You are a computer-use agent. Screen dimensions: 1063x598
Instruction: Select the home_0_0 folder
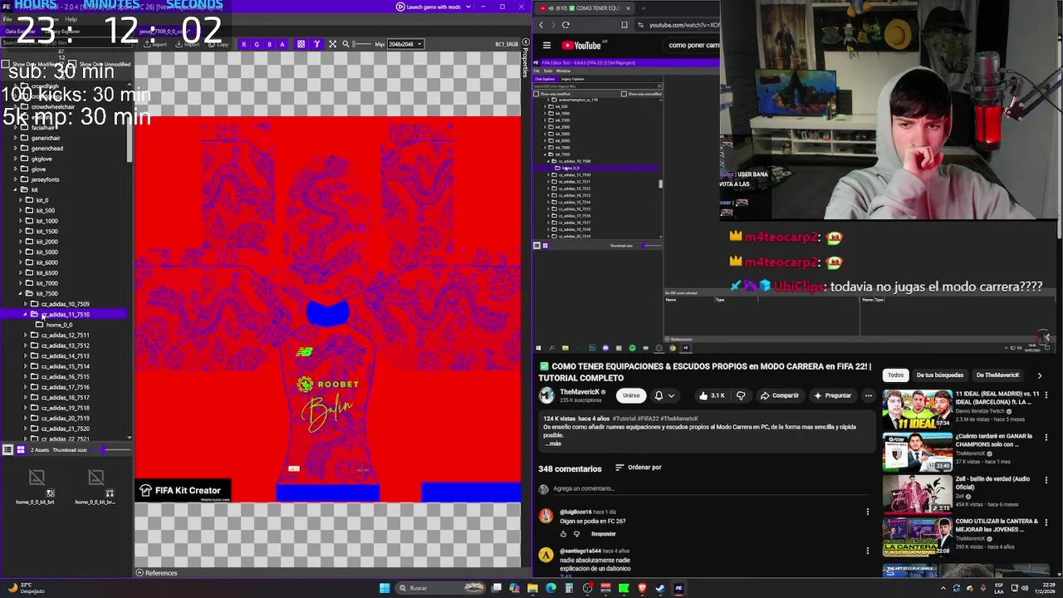pos(58,325)
